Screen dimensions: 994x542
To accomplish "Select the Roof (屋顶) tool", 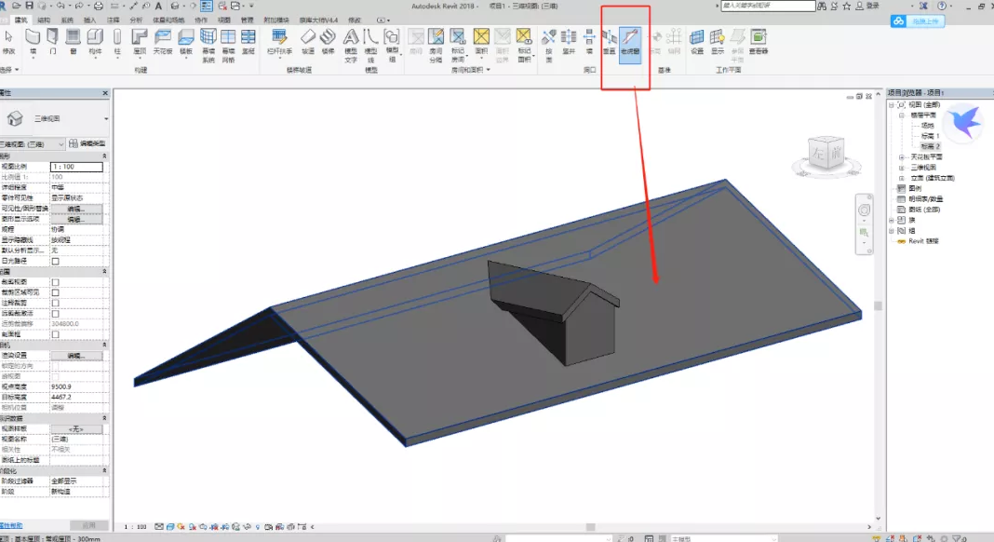I will click(141, 42).
